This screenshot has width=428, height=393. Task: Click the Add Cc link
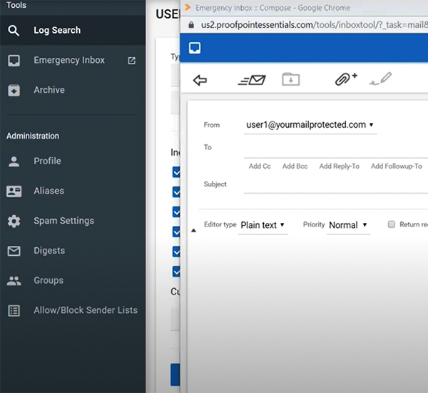click(x=260, y=166)
